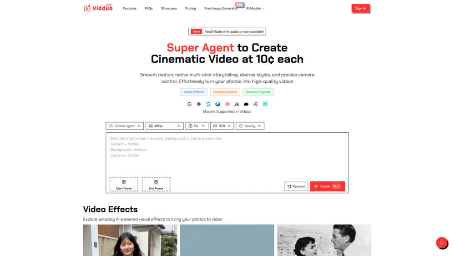Open Showcase in the navigation bar

(x=169, y=8)
